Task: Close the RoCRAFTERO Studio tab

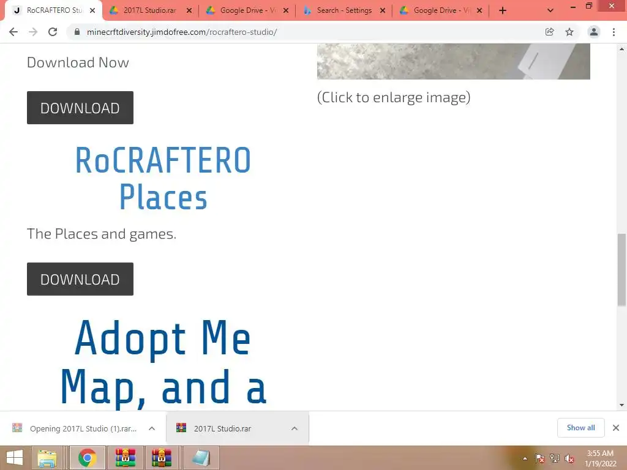Action: coord(92,10)
